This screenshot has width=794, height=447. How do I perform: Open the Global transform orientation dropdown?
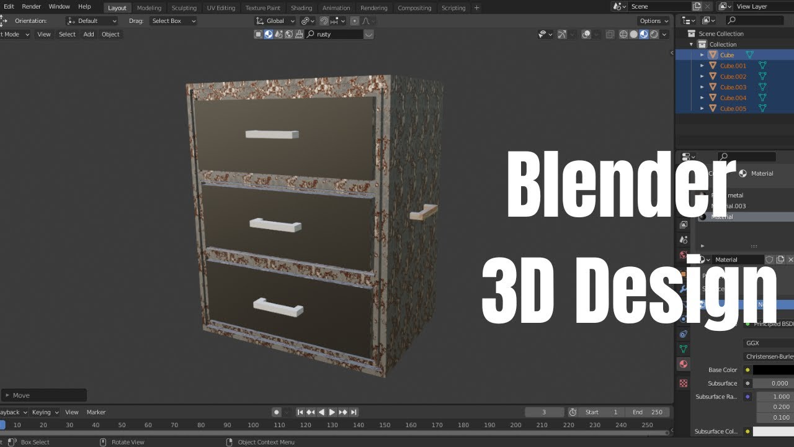(x=275, y=20)
